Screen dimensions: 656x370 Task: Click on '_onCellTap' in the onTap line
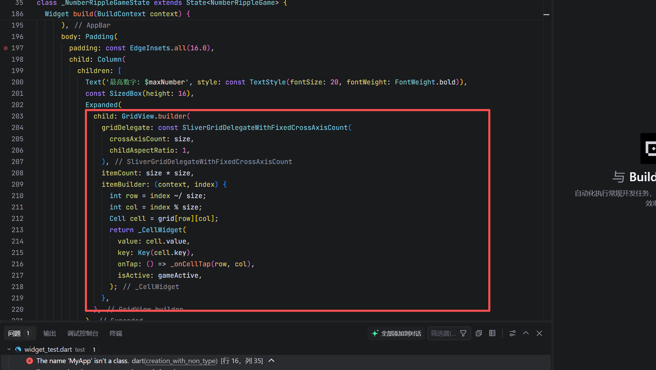pyautogui.click(x=190, y=264)
